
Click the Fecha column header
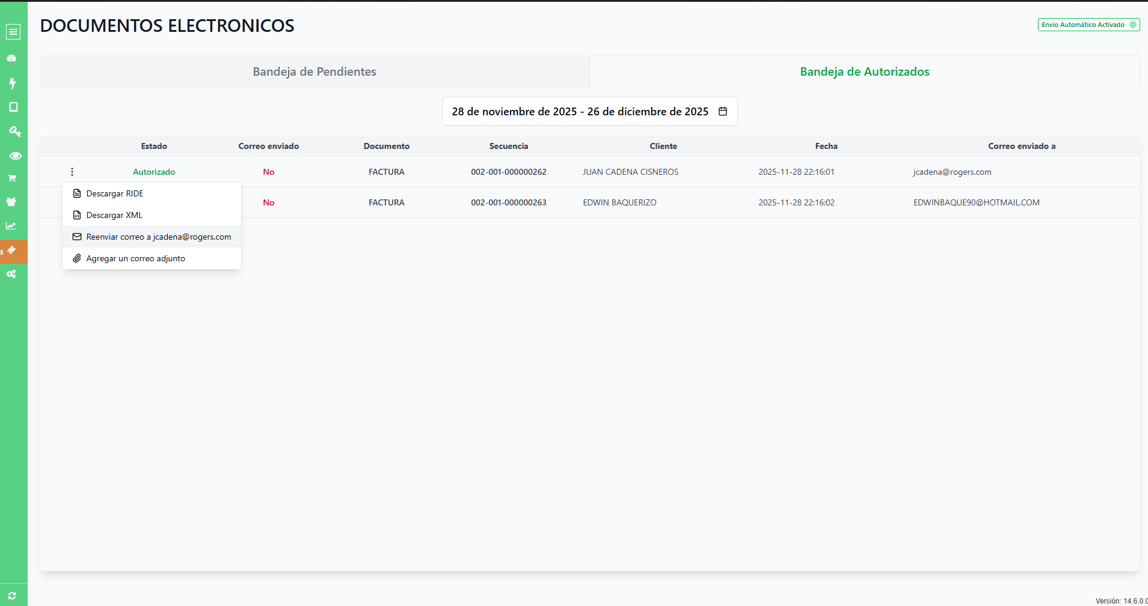tap(826, 146)
